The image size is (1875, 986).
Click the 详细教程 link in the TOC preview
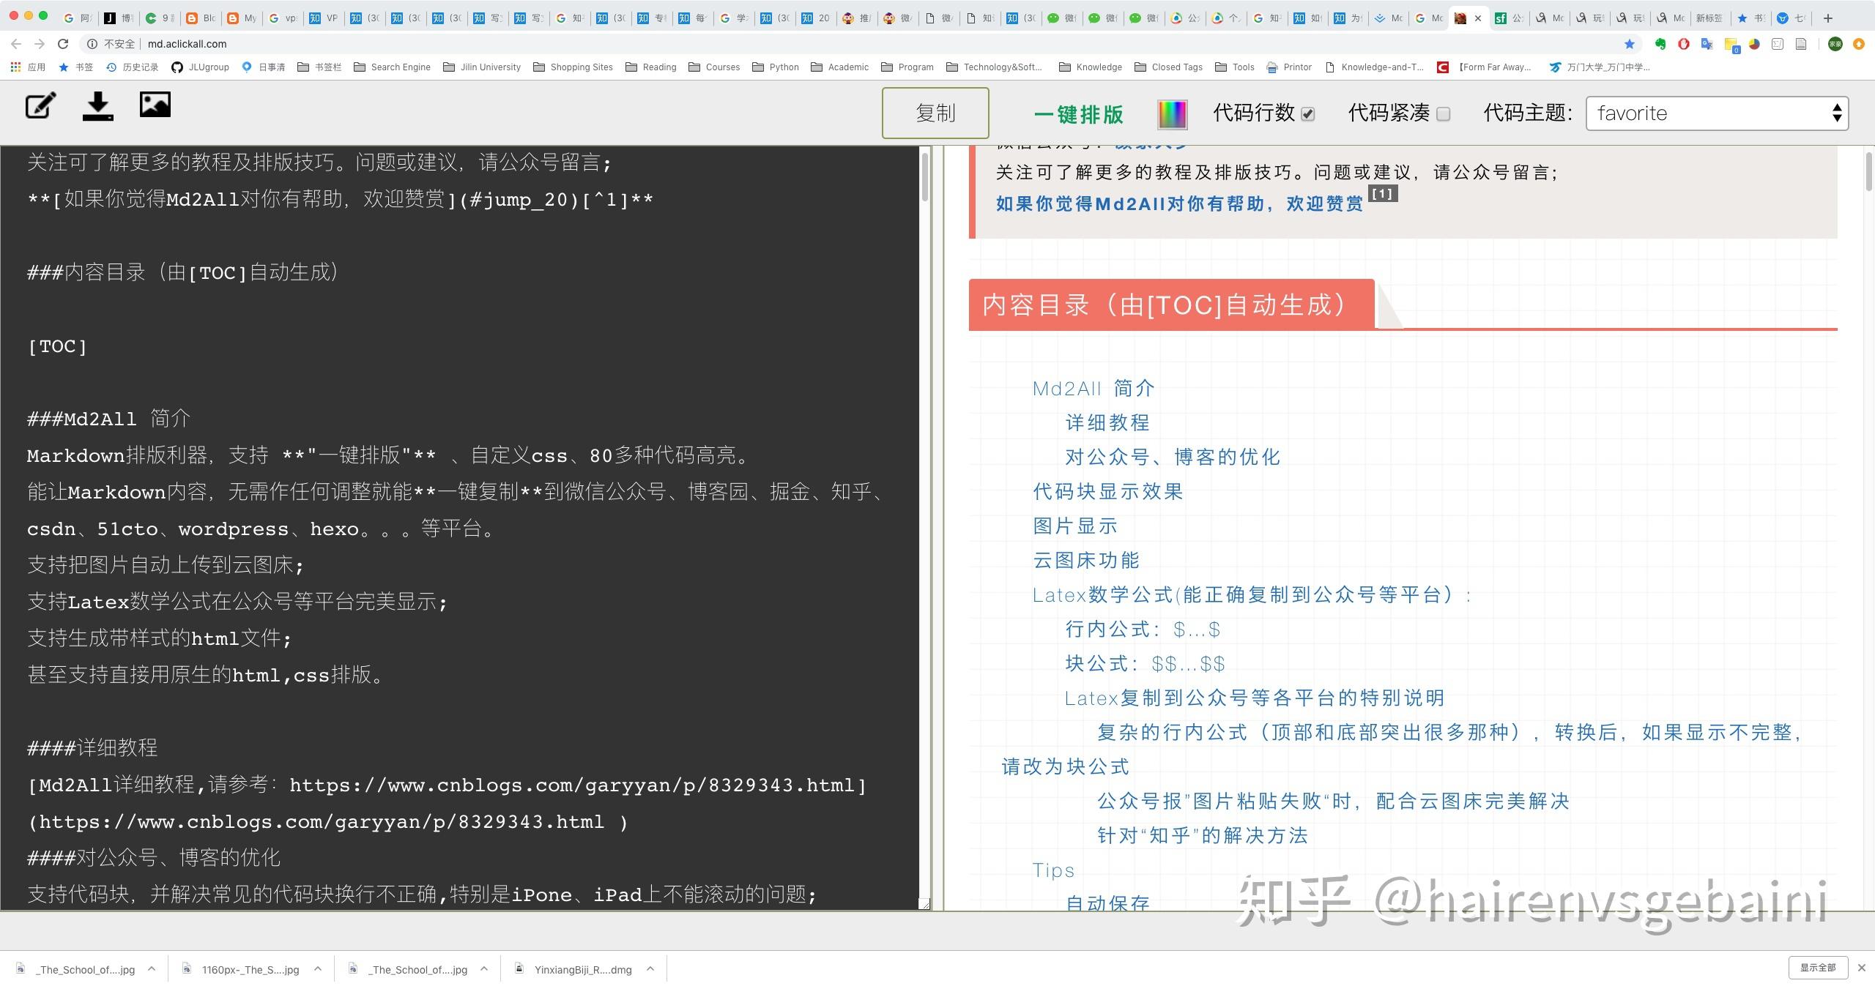point(1107,422)
